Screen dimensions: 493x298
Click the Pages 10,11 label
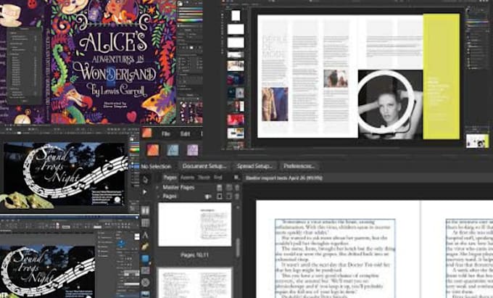point(194,255)
